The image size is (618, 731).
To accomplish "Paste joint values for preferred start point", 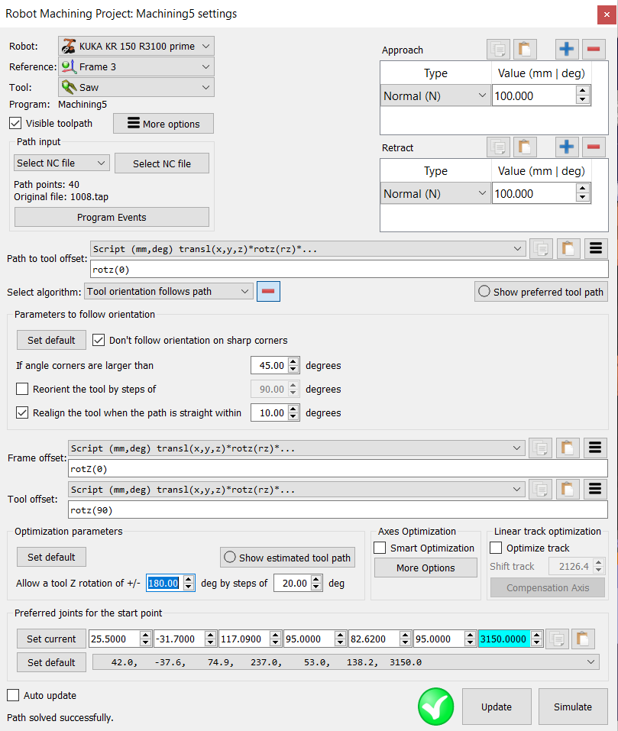I will tap(583, 639).
